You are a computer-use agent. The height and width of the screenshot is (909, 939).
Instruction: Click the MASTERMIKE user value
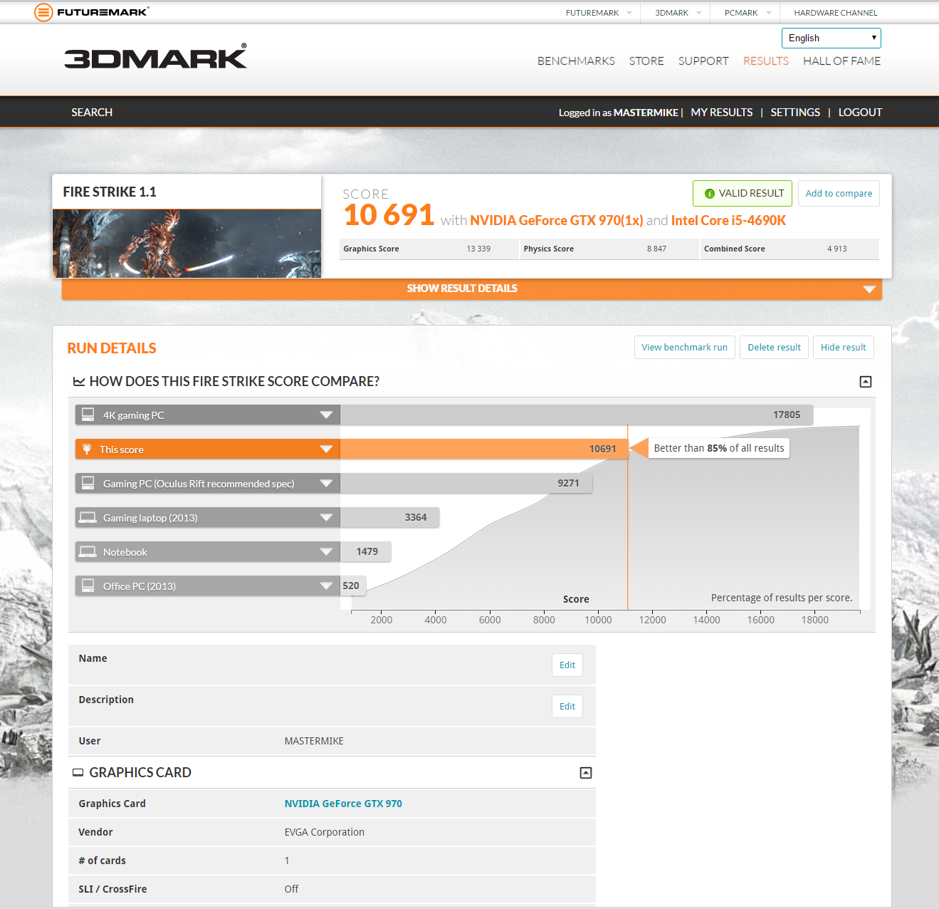pyautogui.click(x=314, y=741)
